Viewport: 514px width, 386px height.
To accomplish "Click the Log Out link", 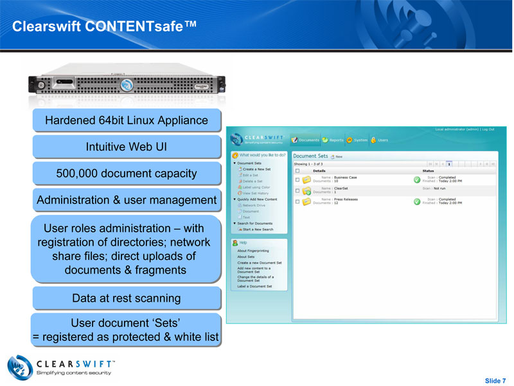I will click(x=488, y=129).
